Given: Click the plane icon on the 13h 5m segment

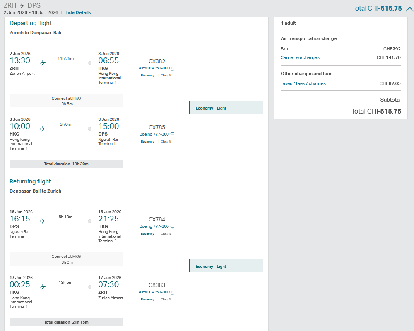Looking at the screenshot, I should tap(43, 287).
